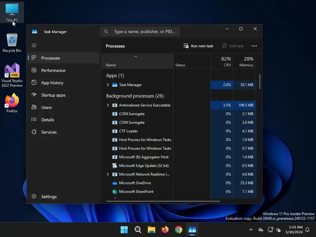Click the Background processes (26) group header

click(x=135, y=96)
